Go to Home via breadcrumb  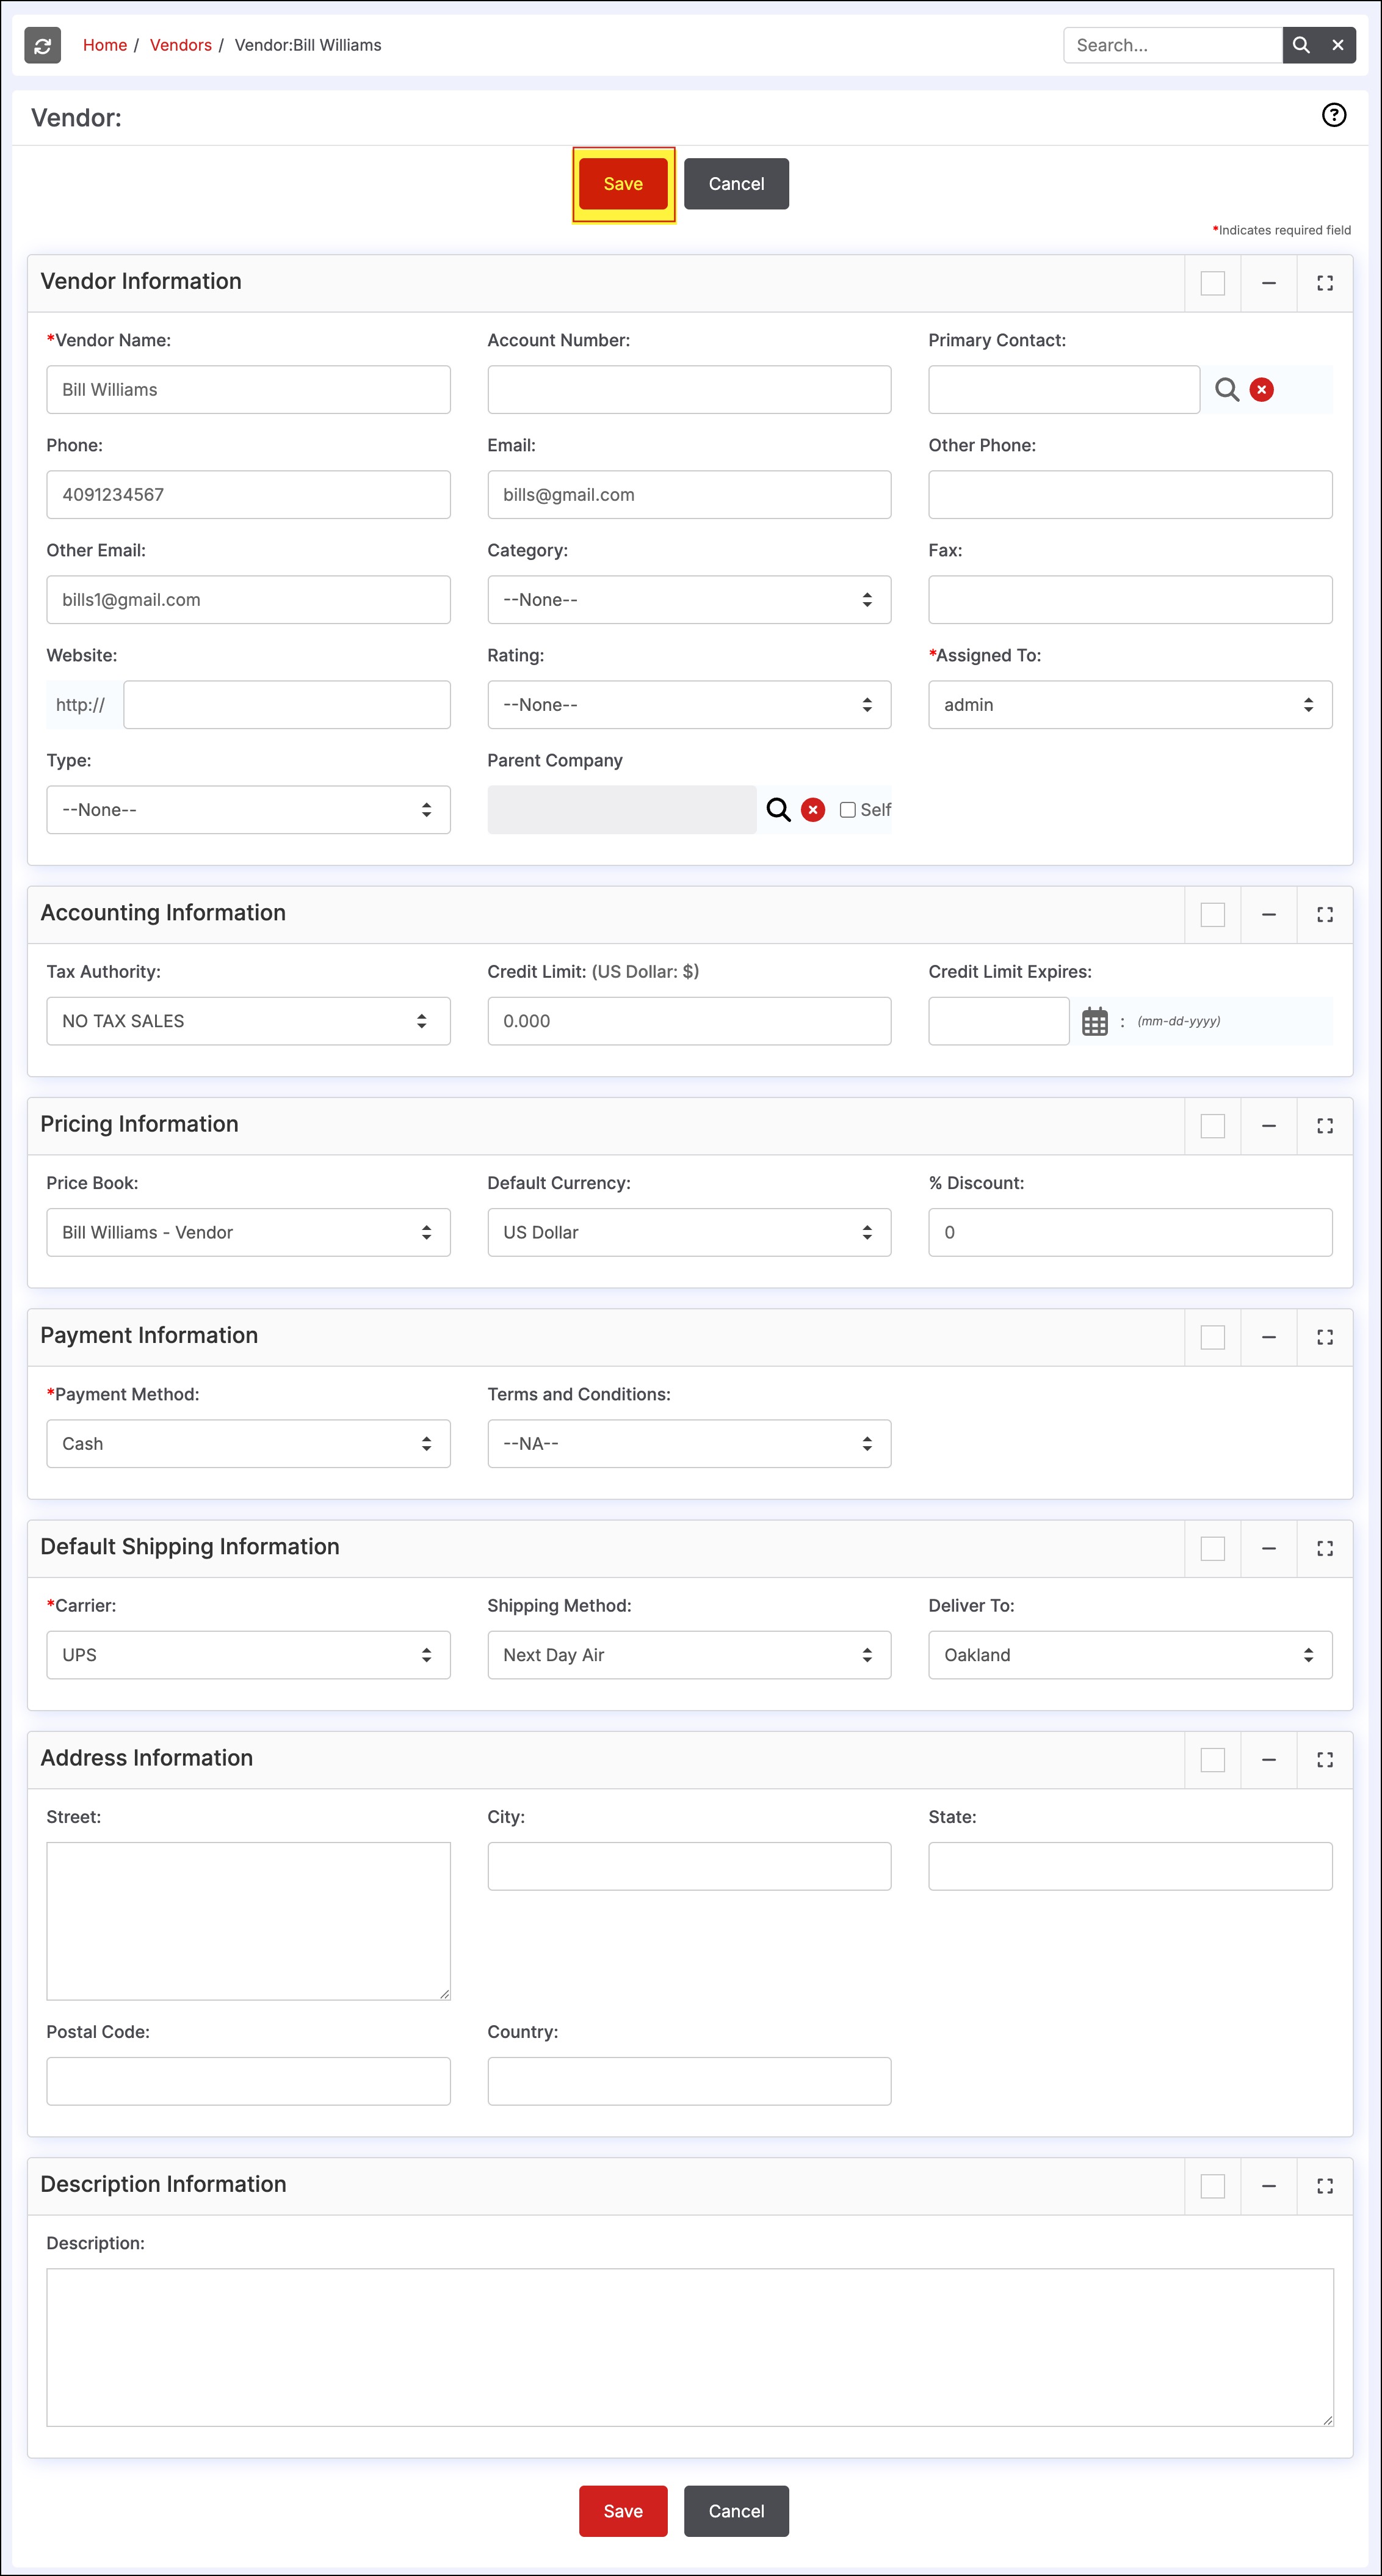(x=105, y=45)
